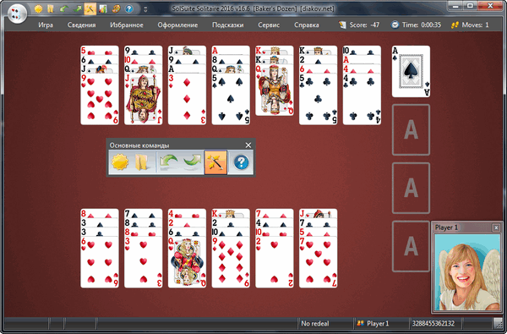Minimize the SolSuite window

click(x=455, y=6)
